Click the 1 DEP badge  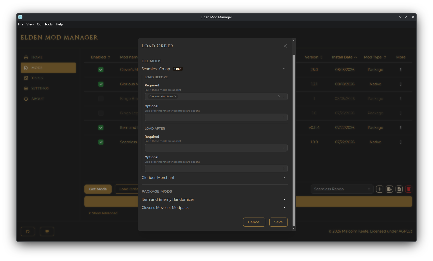[x=178, y=69]
